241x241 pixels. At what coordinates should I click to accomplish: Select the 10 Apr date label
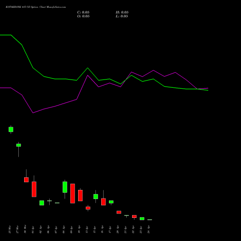click(79, 229)
